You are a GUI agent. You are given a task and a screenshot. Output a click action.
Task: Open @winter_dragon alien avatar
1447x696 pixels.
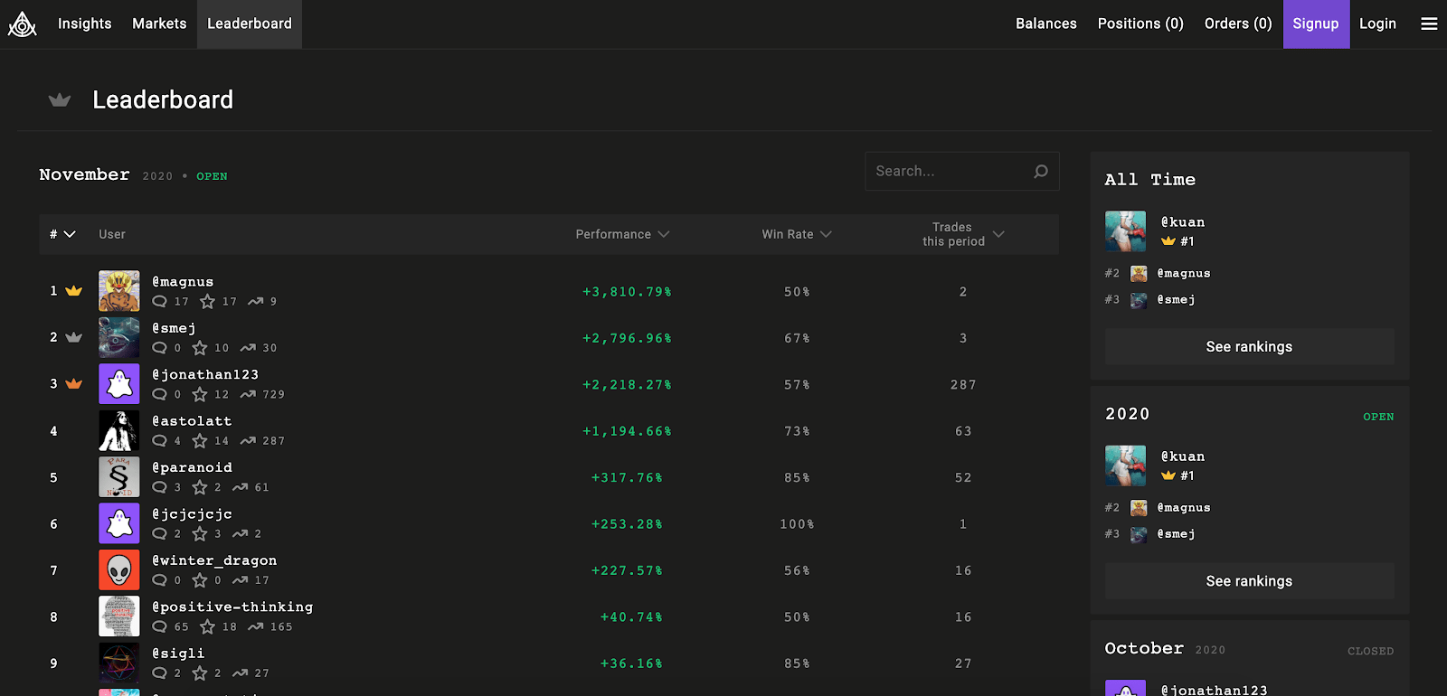pos(119,570)
